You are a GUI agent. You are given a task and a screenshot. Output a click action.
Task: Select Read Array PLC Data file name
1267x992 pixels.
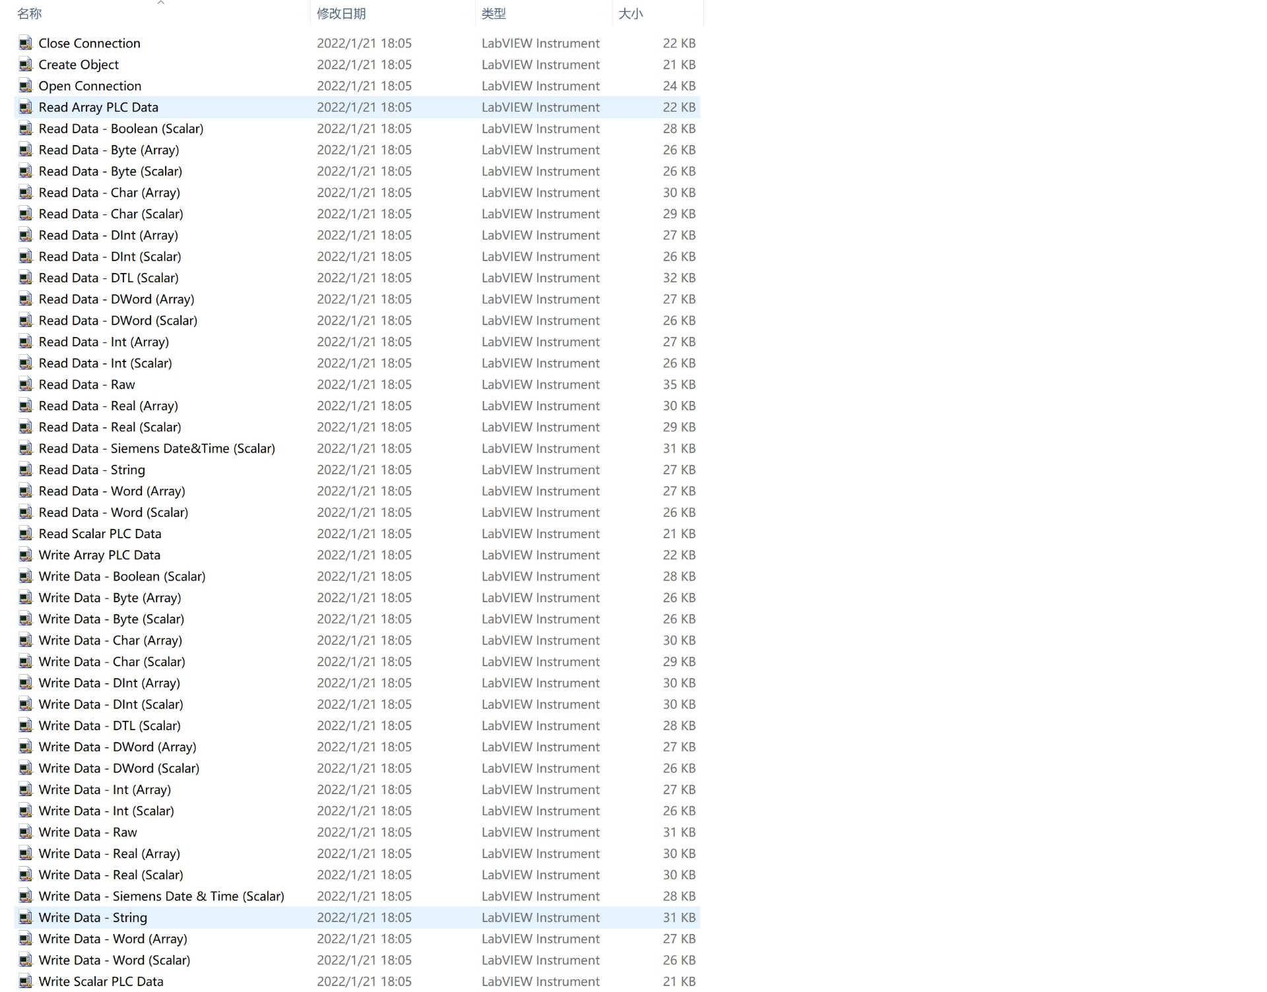point(98,108)
